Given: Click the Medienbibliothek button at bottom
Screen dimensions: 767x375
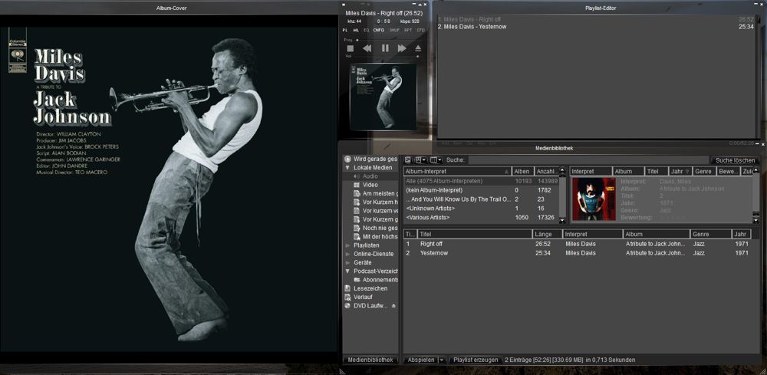Looking at the screenshot, I should 370,359.
